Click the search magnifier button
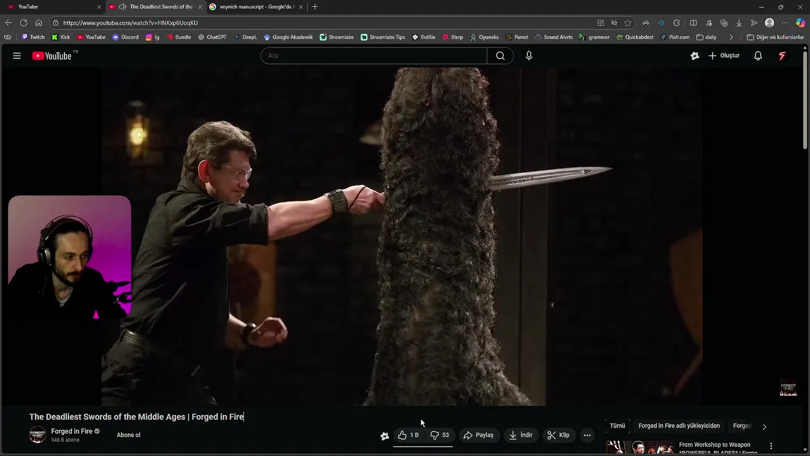This screenshot has width=810, height=456. (x=500, y=56)
